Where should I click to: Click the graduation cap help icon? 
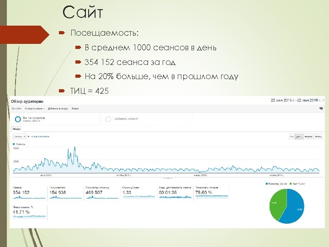[321, 108]
